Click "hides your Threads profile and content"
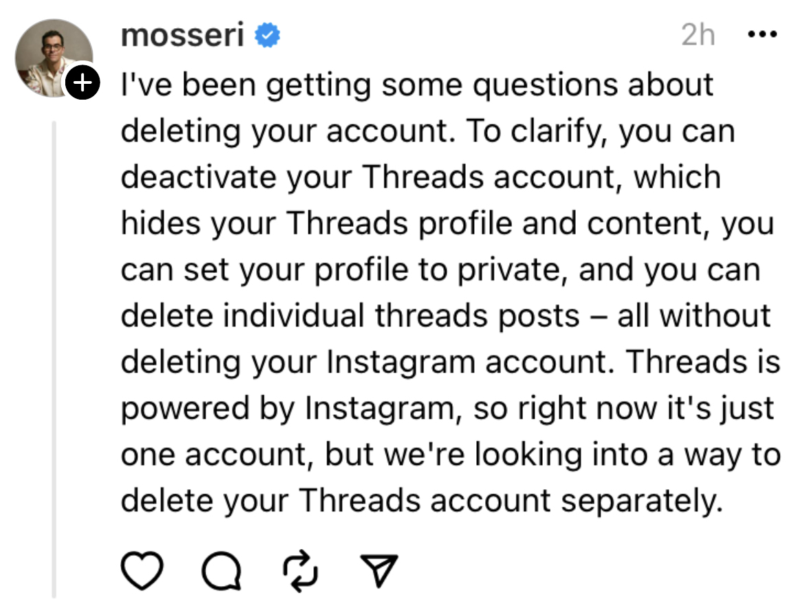The image size is (806, 613). point(413,223)
